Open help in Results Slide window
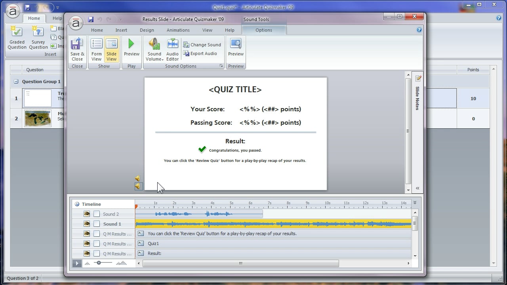This screenshot has width=507, height=285. [419, 30]
